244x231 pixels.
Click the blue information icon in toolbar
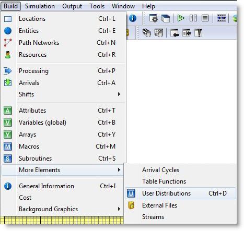click(x=133, y=18)
